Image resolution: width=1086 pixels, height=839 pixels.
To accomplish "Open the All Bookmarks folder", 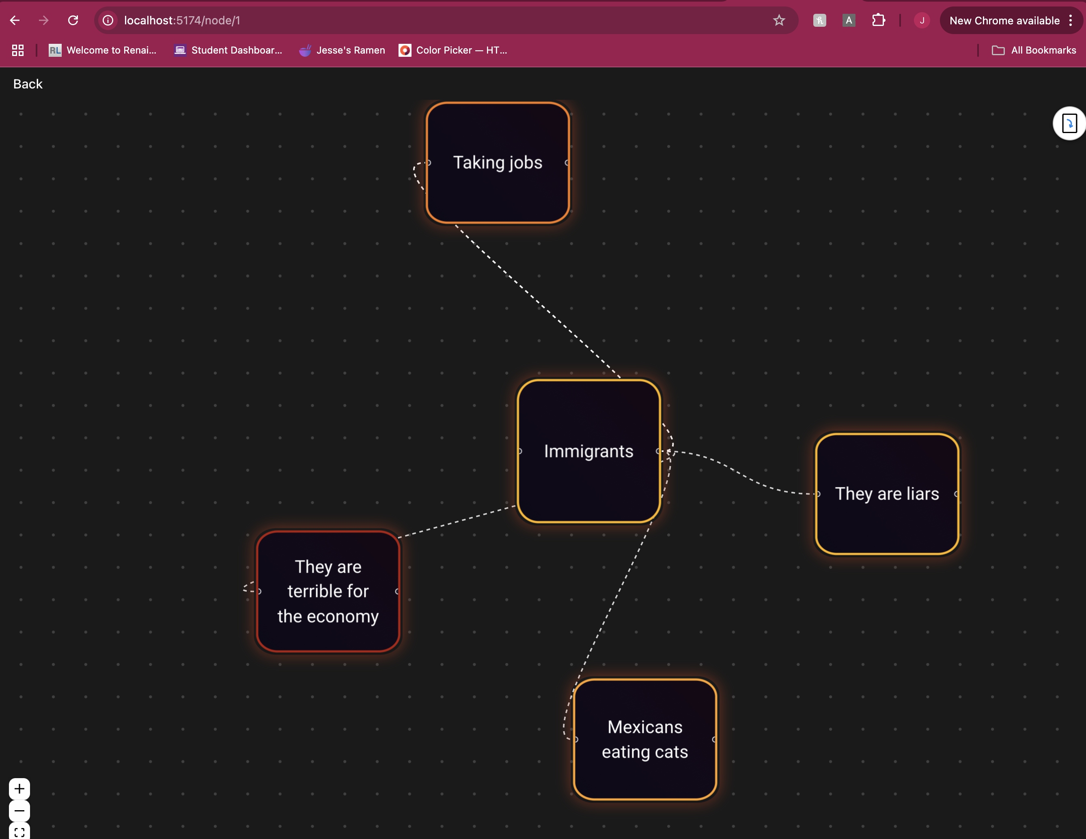I will click(x=1034, y=50).
